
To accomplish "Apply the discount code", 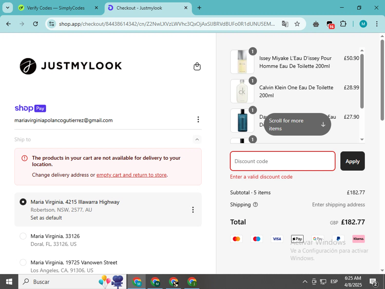I will point(352,161).
